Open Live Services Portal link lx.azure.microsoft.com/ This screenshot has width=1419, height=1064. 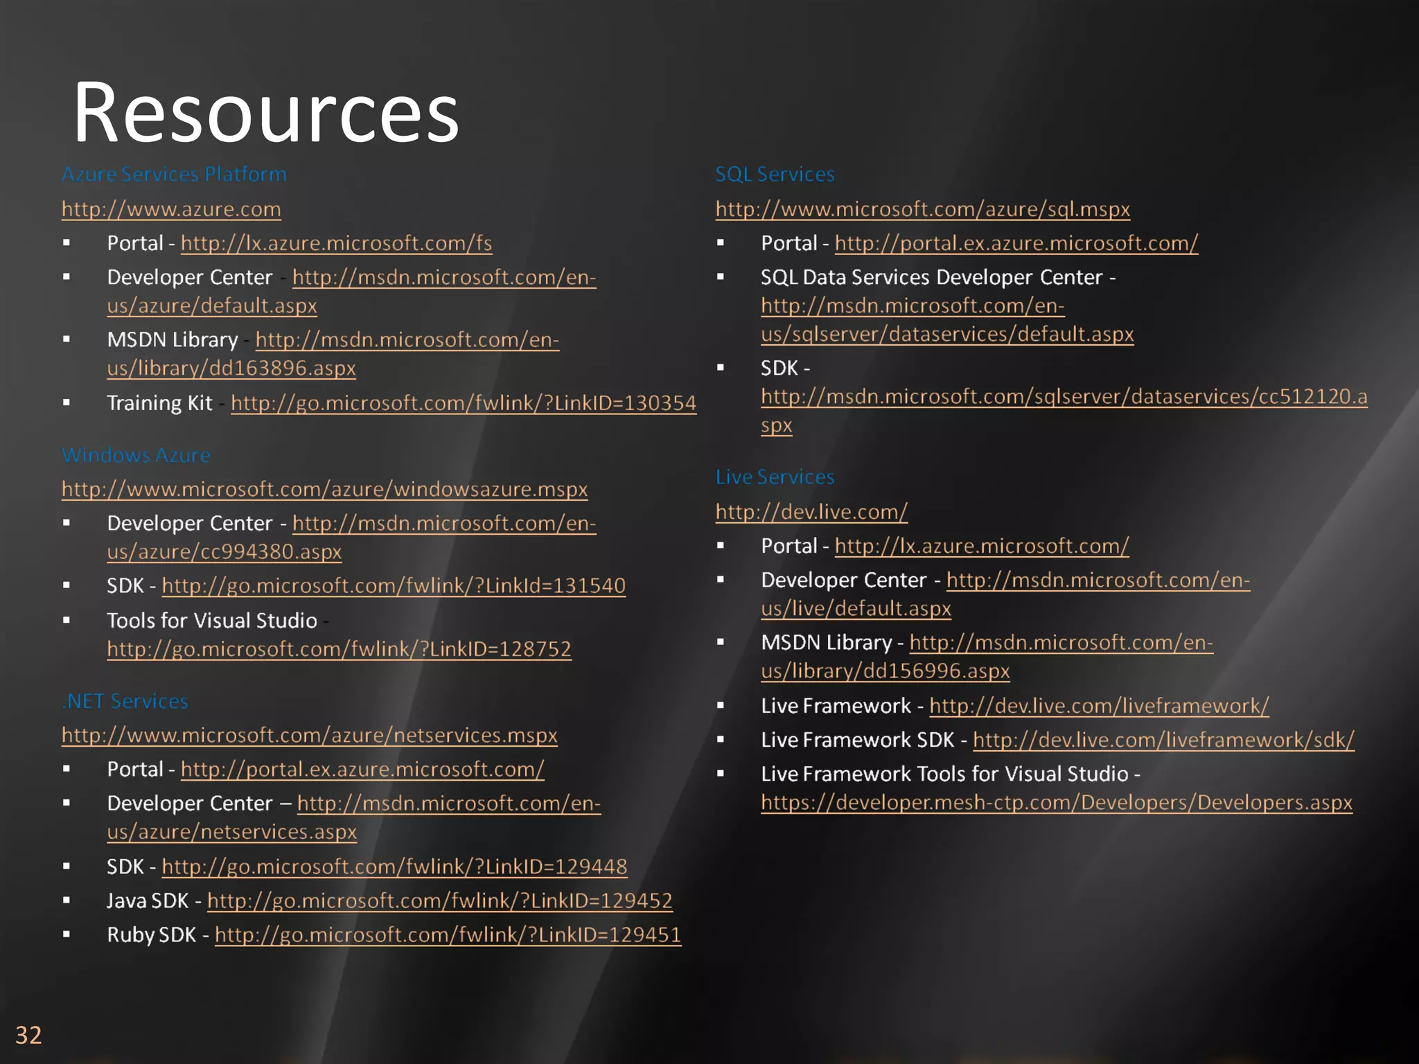(x=982, y=546)
